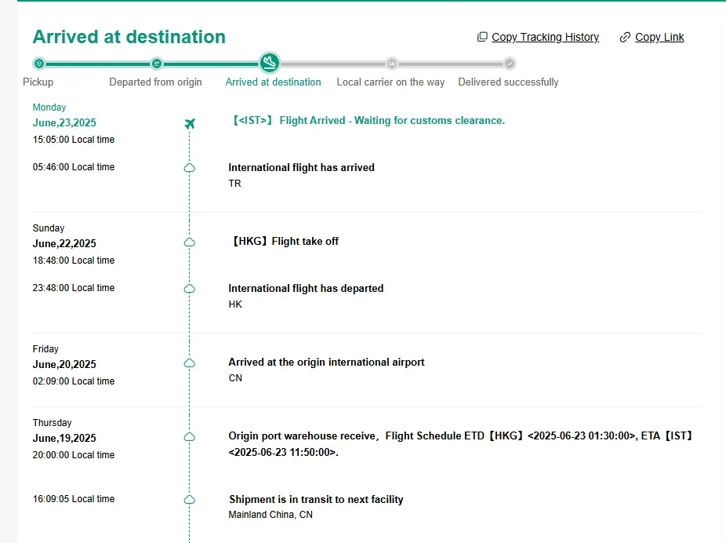The image size is (726, 543).
Task: Select cloud marker for Origin port warehouse receive
Action: tap(189, 436)
